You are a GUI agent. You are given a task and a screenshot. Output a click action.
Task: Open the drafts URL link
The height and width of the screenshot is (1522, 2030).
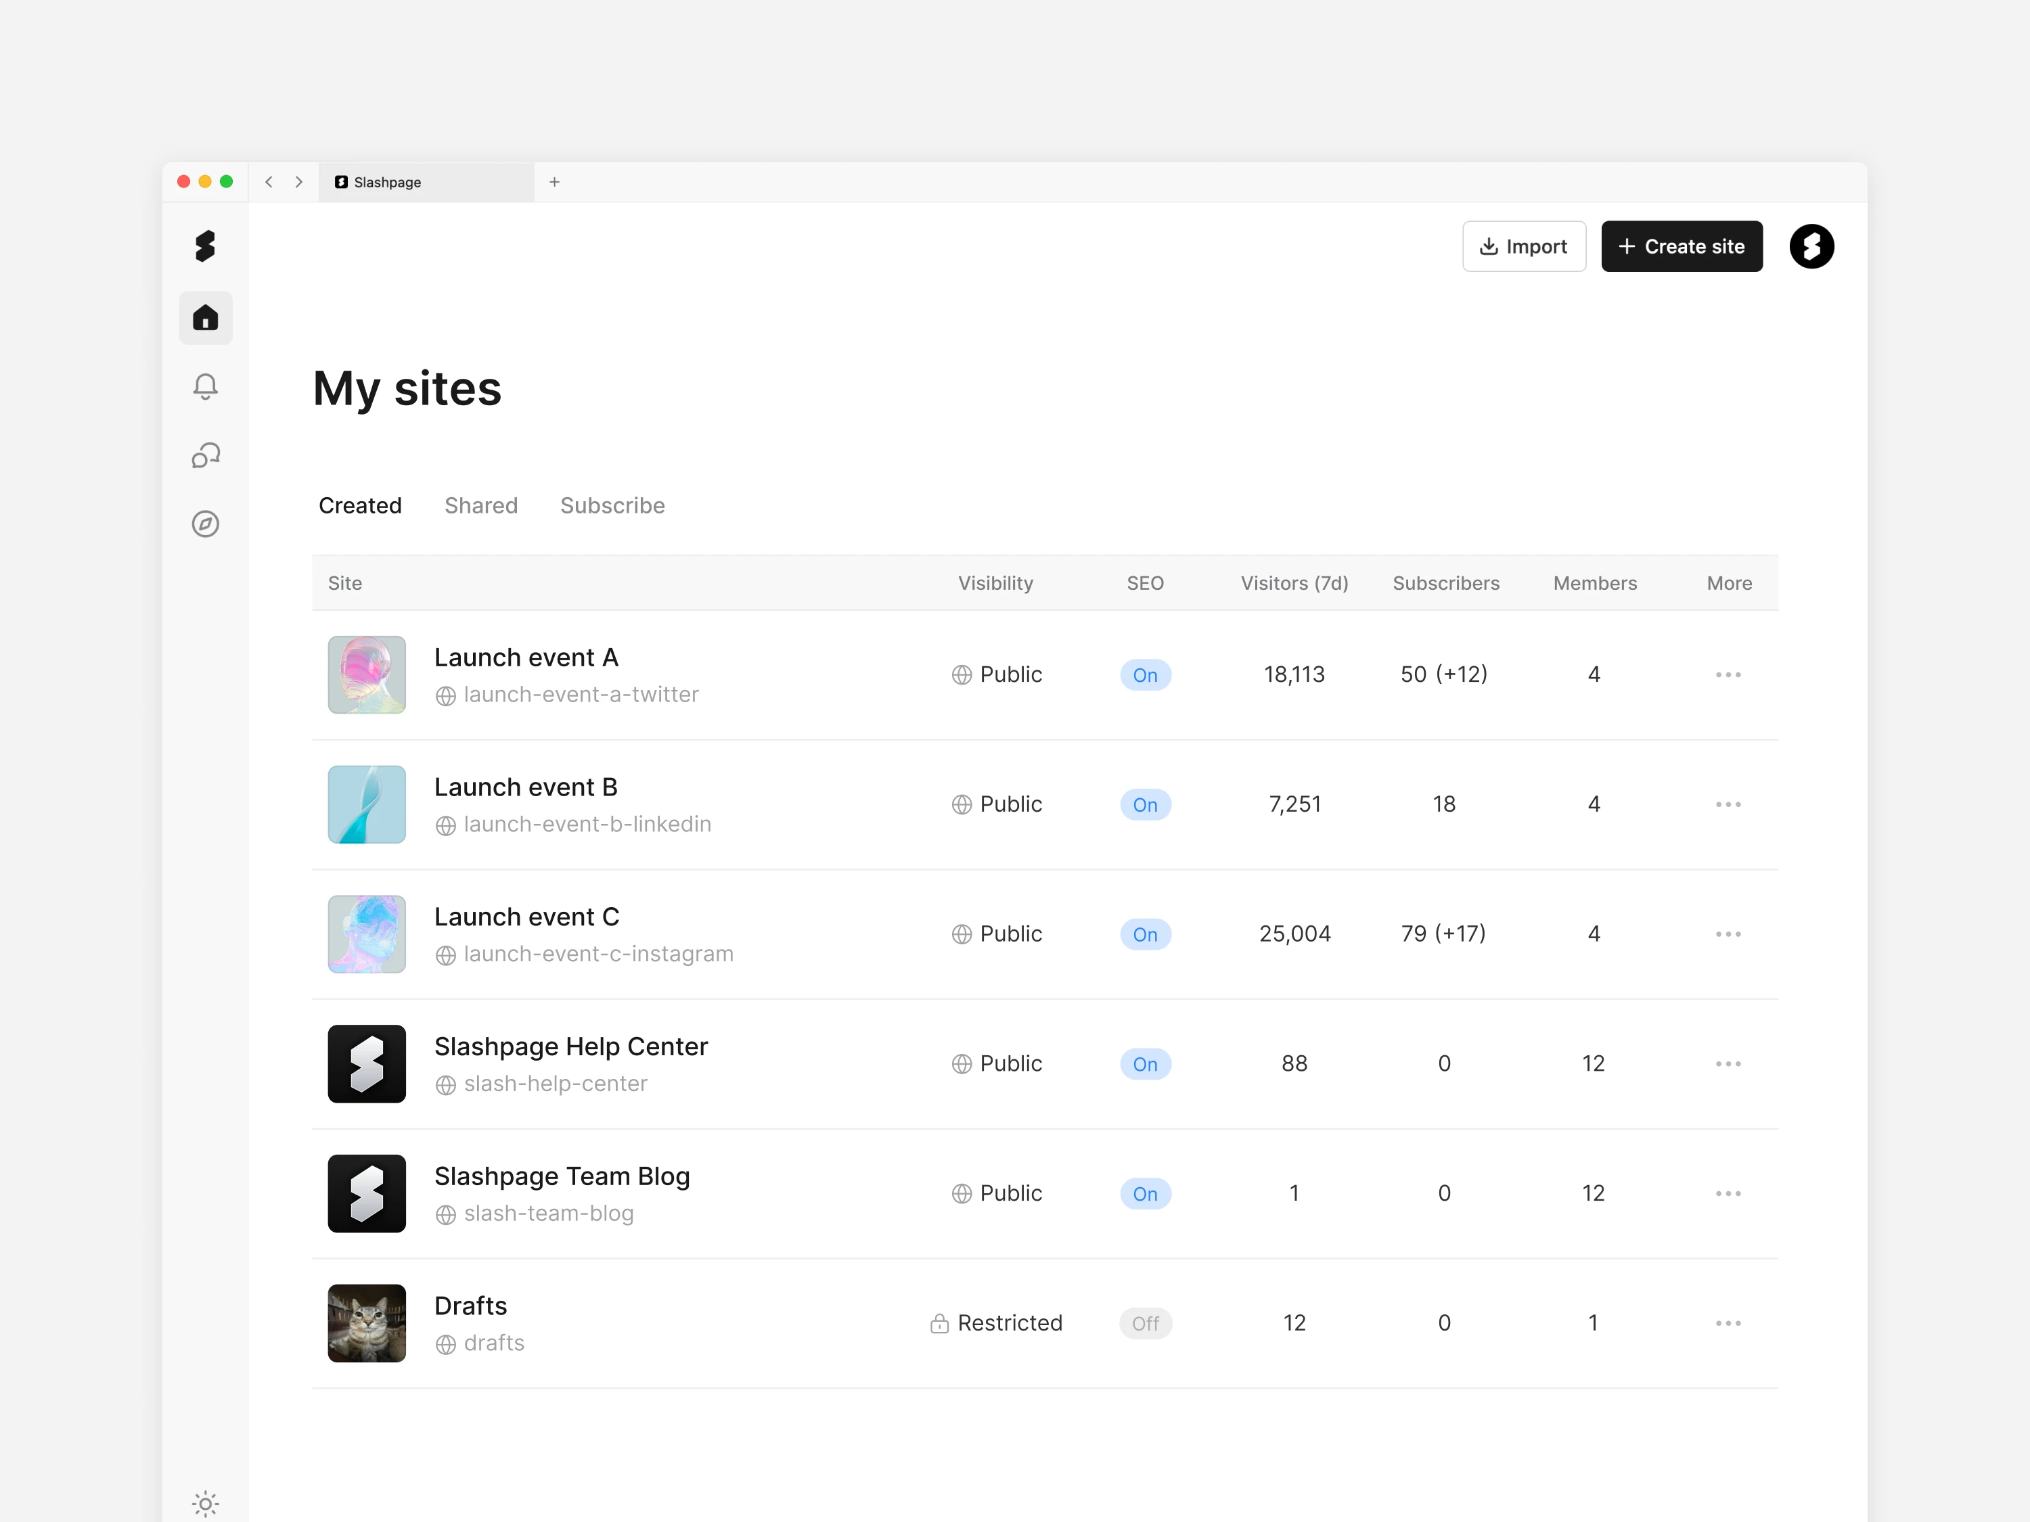pos(479,1343)
